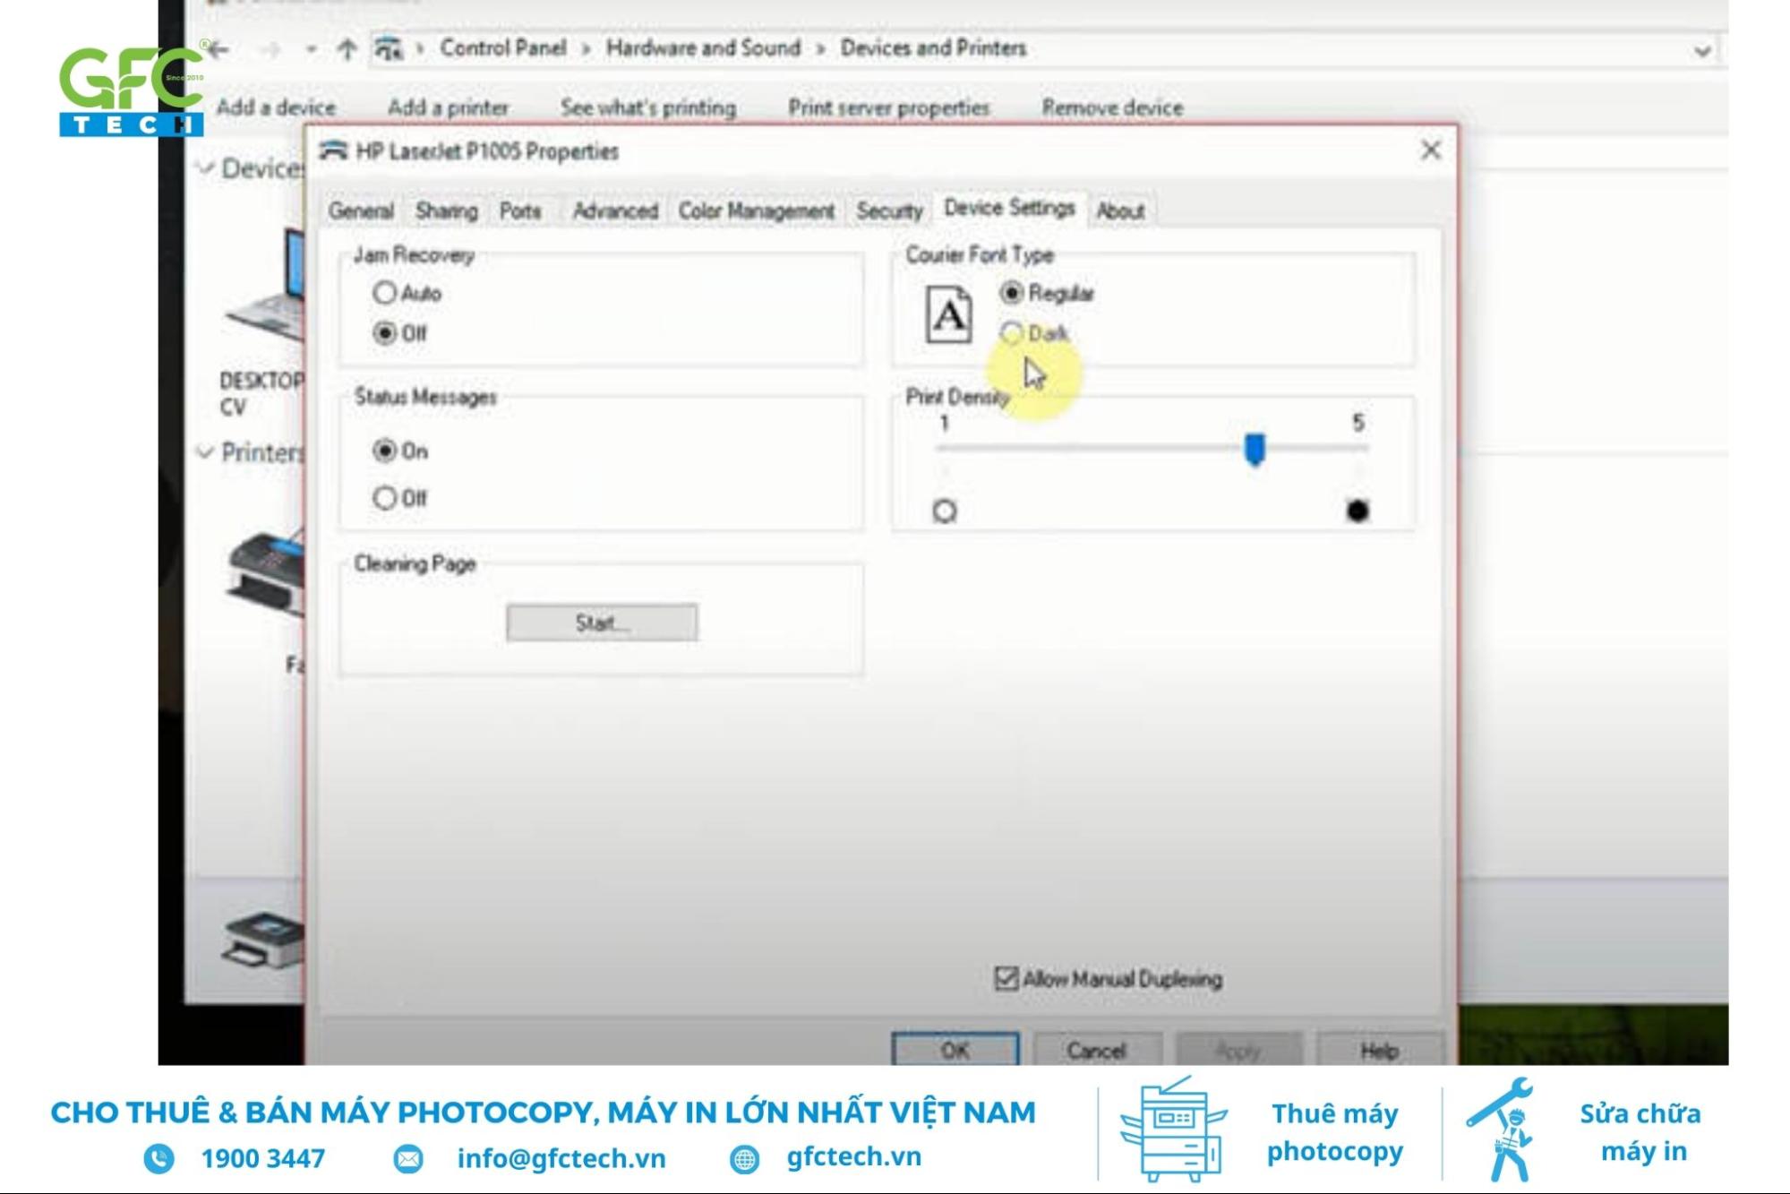The height and width of the screenshot is (1194, 1790).
Task: Select the DESKTOP laptop device icon
Action: point(265,287)
